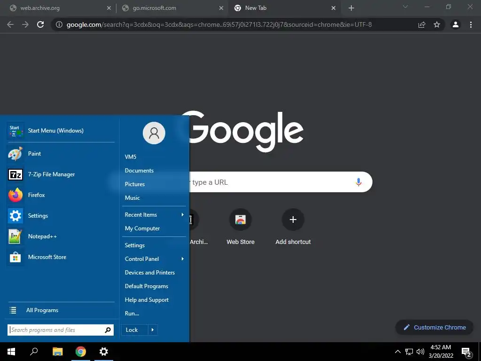Open Chrome three-dot menu

471,24
